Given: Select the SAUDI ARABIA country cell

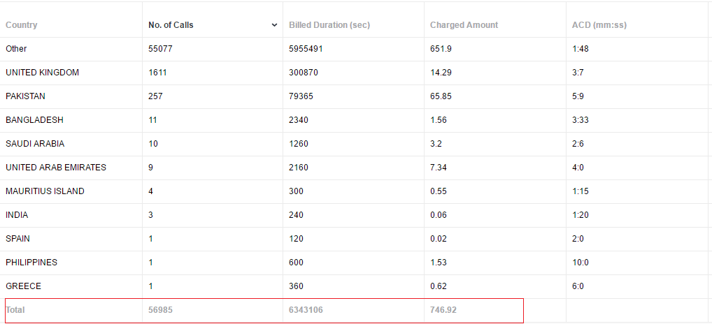Looking at the screenshot, I should 35,144.
